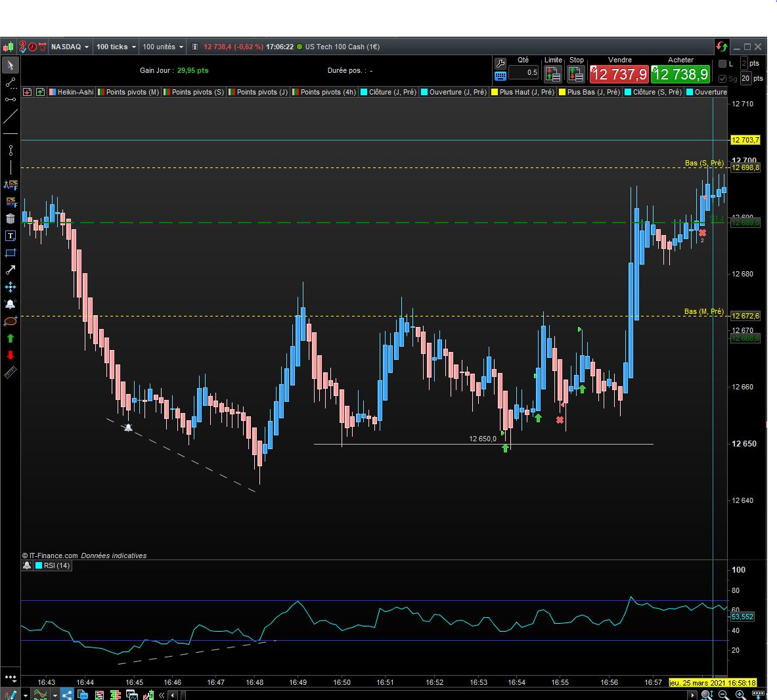Click the info icon beside price
This screenshot has height=700, width=777.
click(195, 47)
